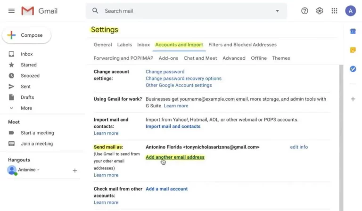This screenshot has width=362, height=211.
Task: Open the main menu hamburger icon
Action: (11, 11)
